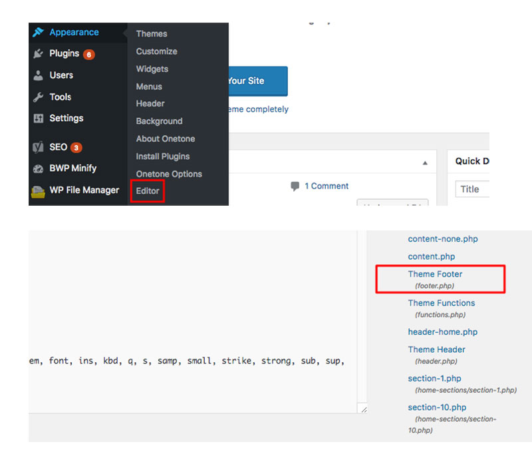The image size is (532, 468).
Task: Select Background in the Appearance submenu
Action: [x=159, y=121]
